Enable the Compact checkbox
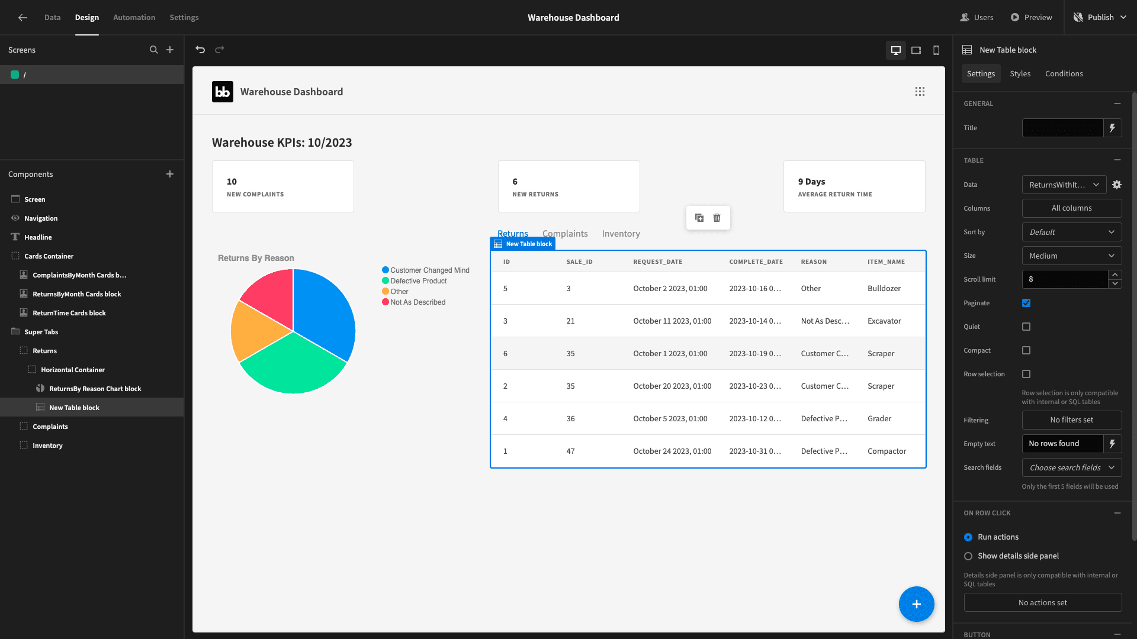1137x639 pixels. click(x=1026, y=350)
